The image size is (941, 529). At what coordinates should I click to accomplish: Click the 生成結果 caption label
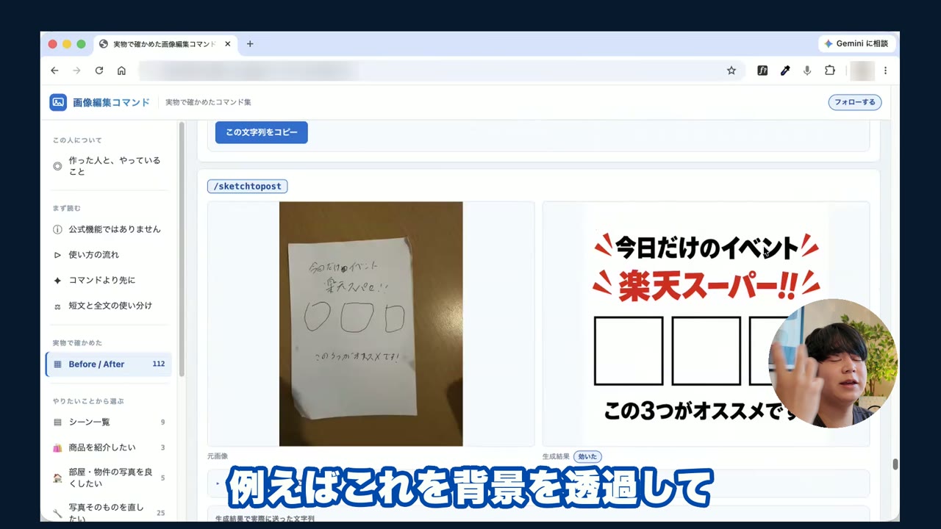pyautogui.click(x=556, y=456)
